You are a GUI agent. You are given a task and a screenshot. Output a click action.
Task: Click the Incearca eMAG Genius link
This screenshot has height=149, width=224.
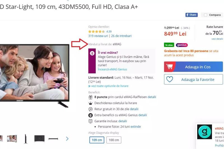(x=112, y=69)
